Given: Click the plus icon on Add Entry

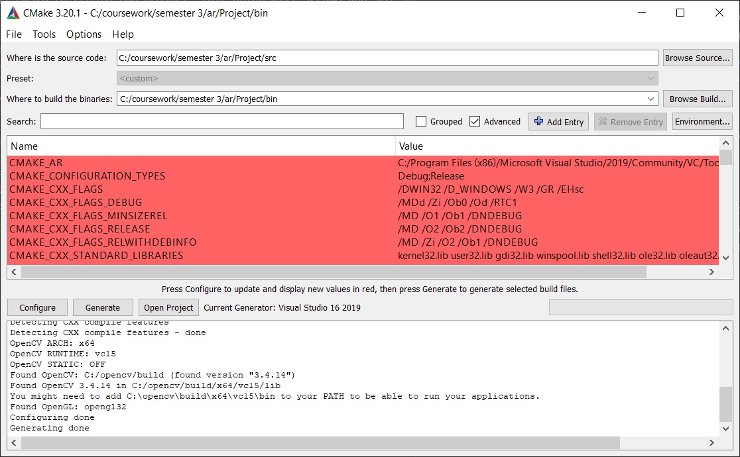Looking at the screenshot, I should 538,121.
